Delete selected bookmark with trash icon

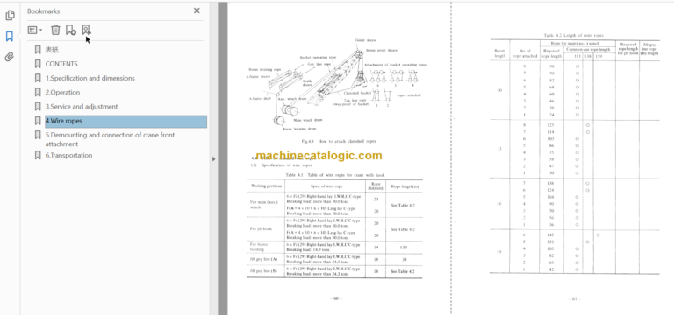pyautogui.click(x=55, y=30)
